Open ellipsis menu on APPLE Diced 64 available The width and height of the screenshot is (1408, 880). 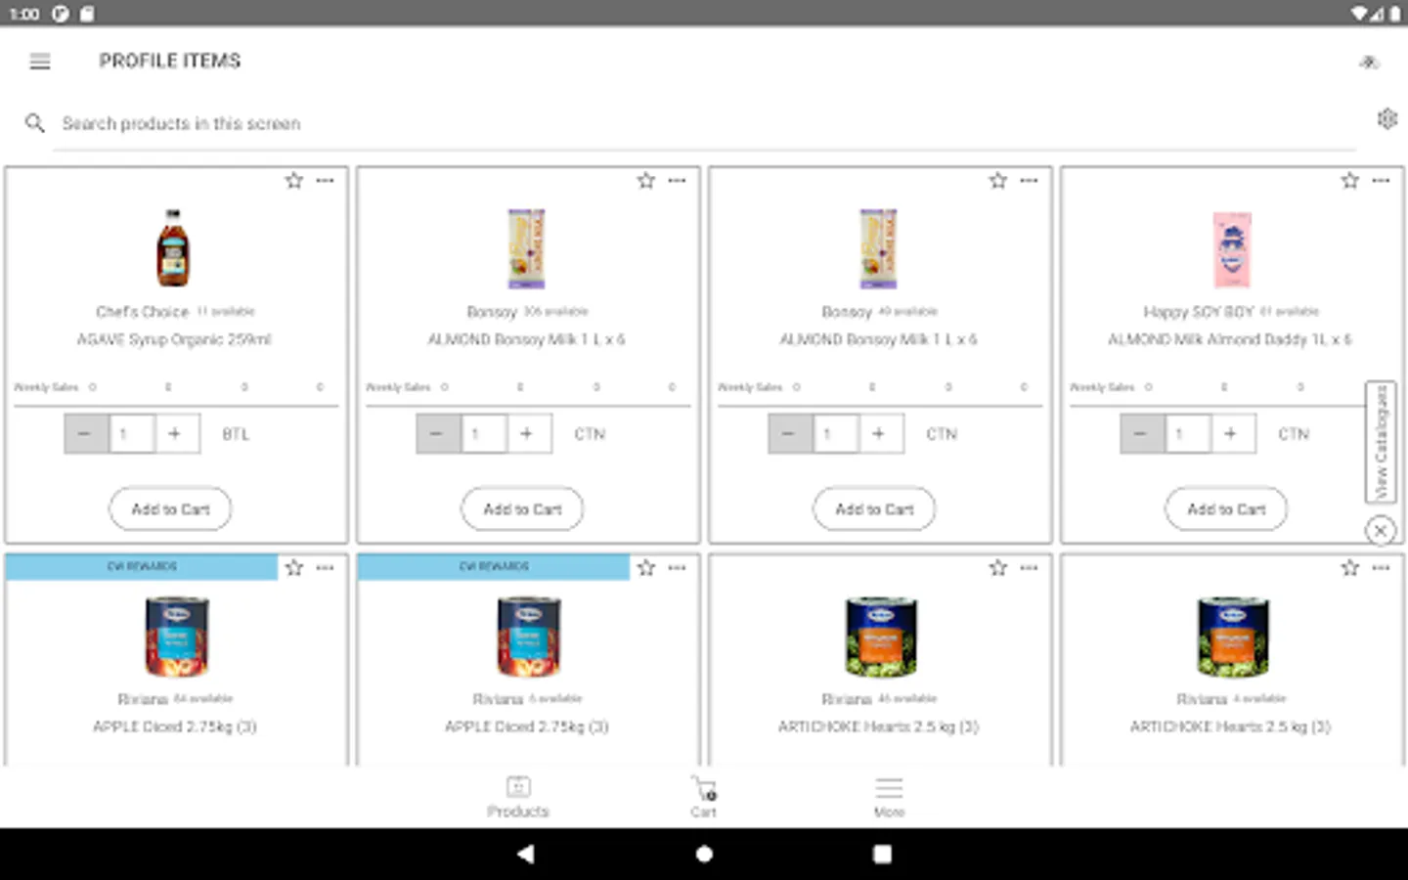click(326, 567)
